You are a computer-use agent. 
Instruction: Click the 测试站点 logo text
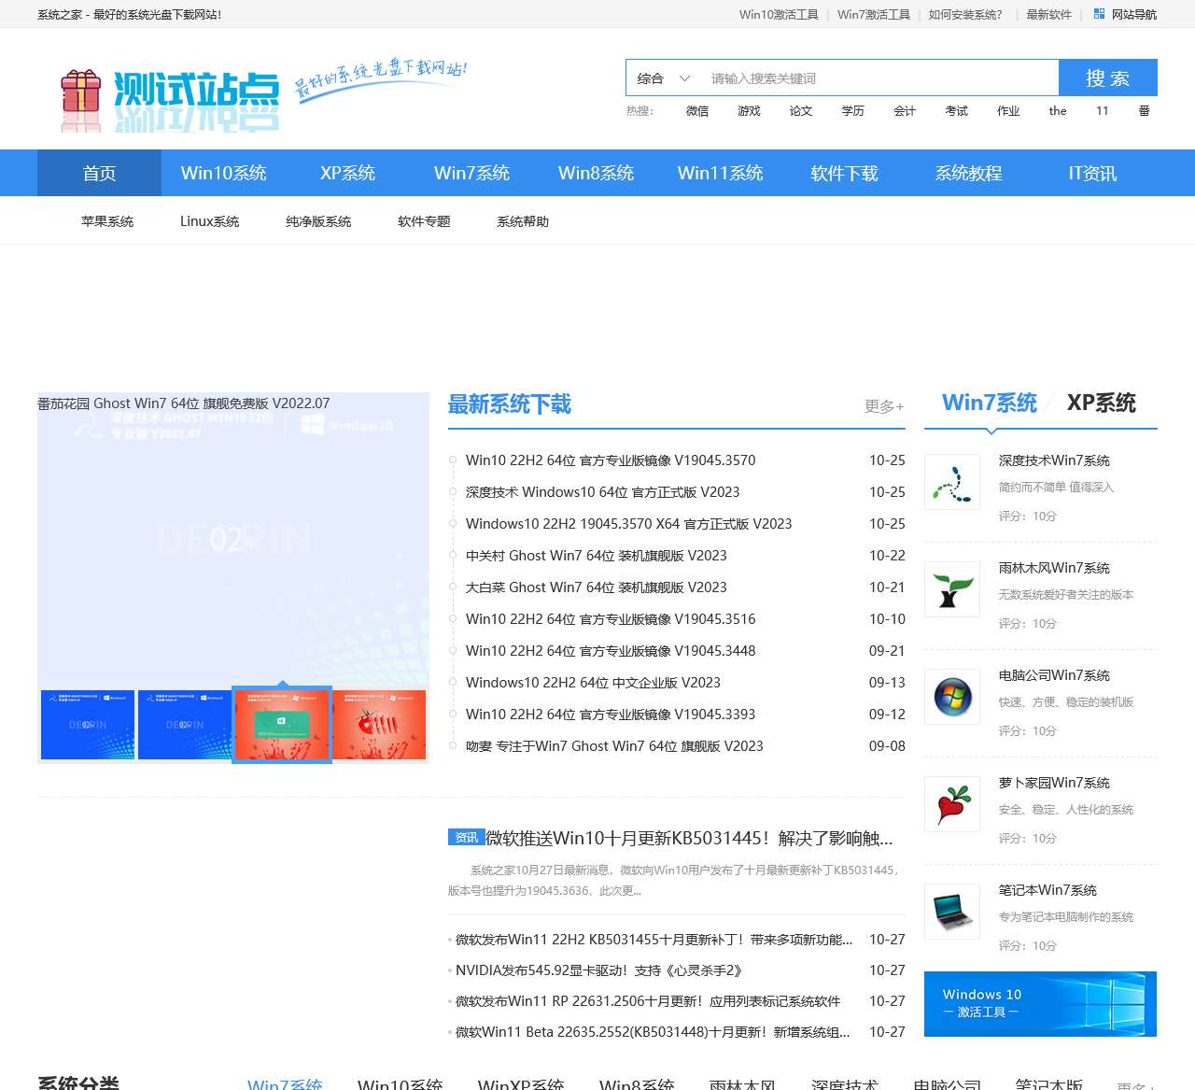pyautogui.click(x=197, y=91)
